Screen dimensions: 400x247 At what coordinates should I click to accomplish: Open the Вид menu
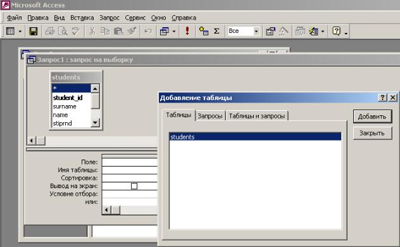[x=59, y=18]
